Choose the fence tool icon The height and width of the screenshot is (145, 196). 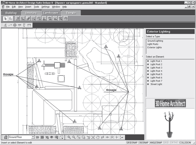tap(33, 18)
